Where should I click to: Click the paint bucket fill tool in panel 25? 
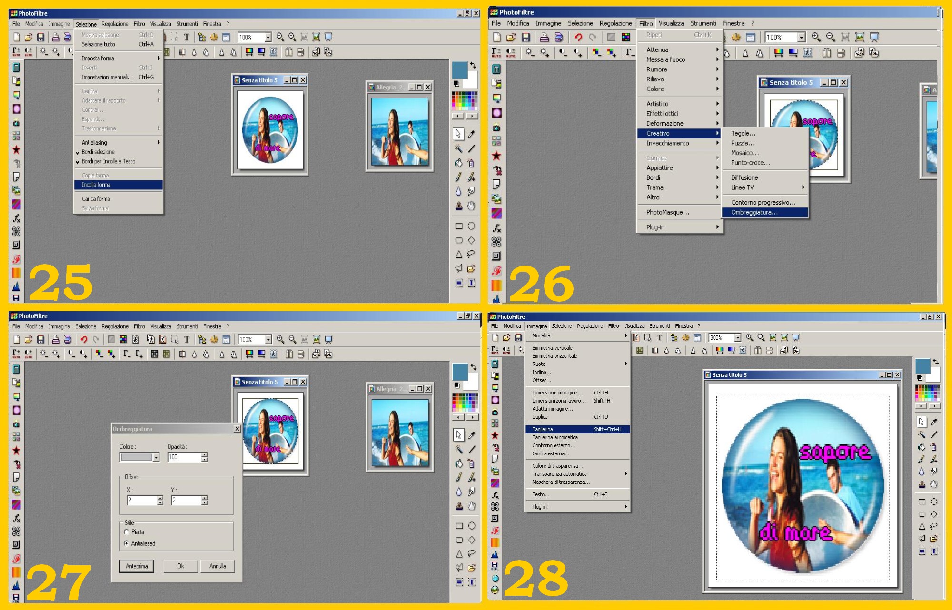point(458,163)
